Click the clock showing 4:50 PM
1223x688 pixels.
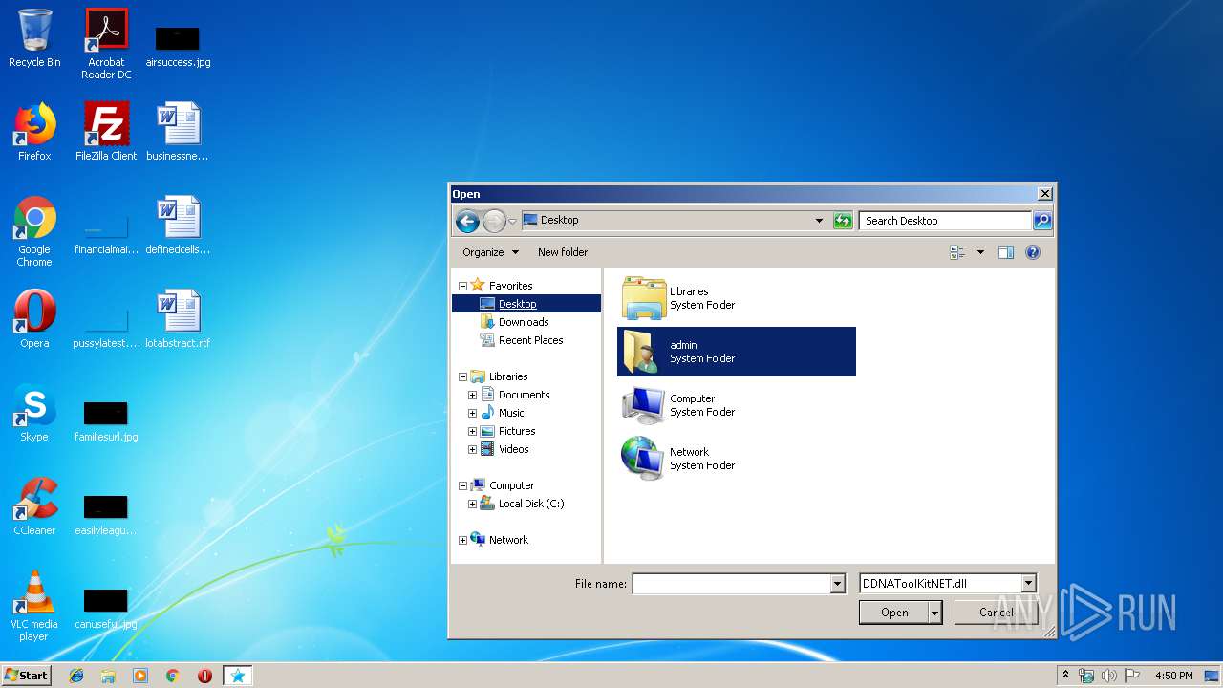coord(1173,676)
